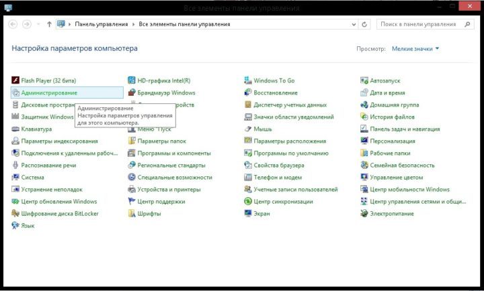The height and width of the screenshot is (291, 484).
Task: Open the Шрифты icon
Action: pyautogui.click(x=132, y=213)
